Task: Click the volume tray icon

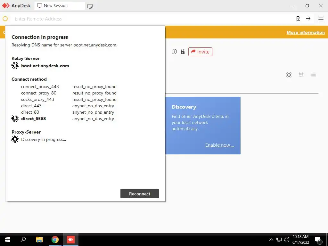Action: coord(287,240)
